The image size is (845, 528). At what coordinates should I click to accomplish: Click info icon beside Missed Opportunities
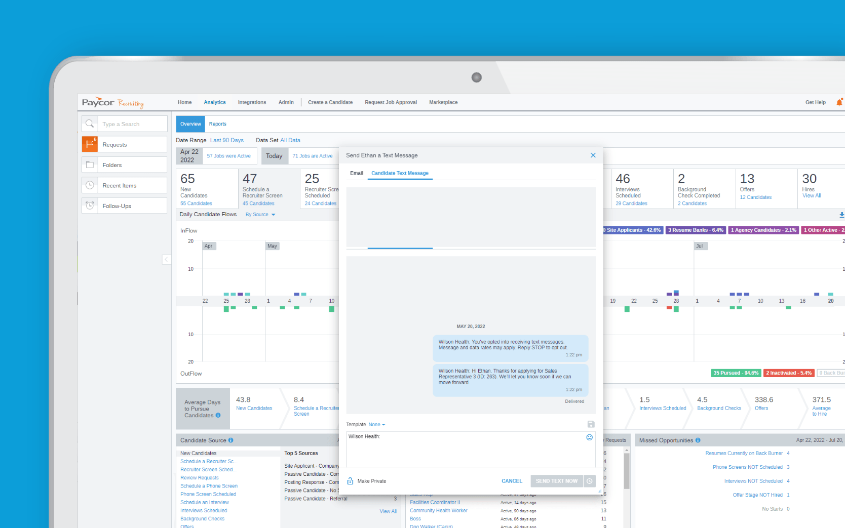point(698,440)
